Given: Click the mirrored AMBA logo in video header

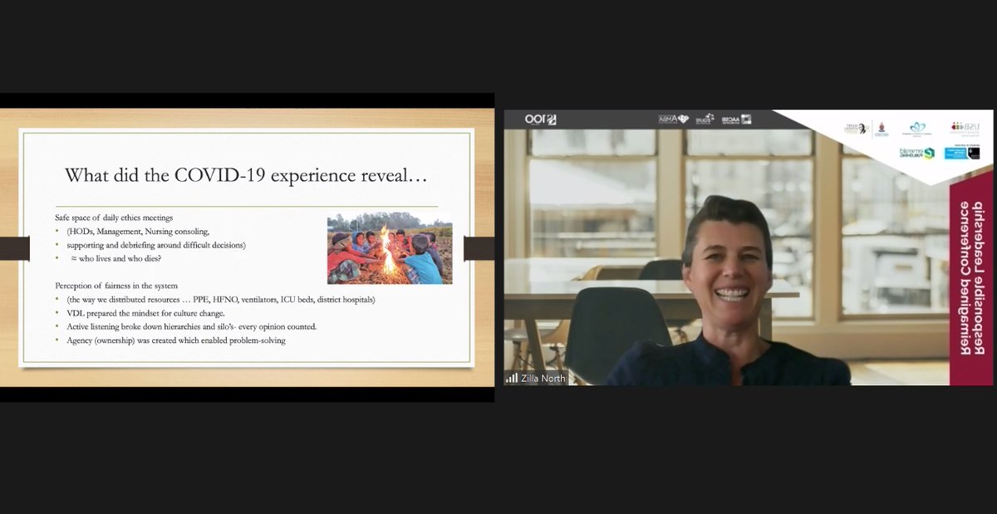Looking at the screenshot, I should (673, 120).
